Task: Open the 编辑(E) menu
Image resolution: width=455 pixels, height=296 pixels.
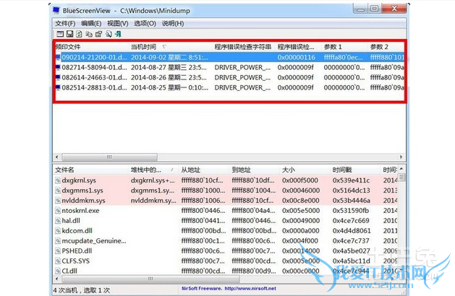Action: [91, 23]
